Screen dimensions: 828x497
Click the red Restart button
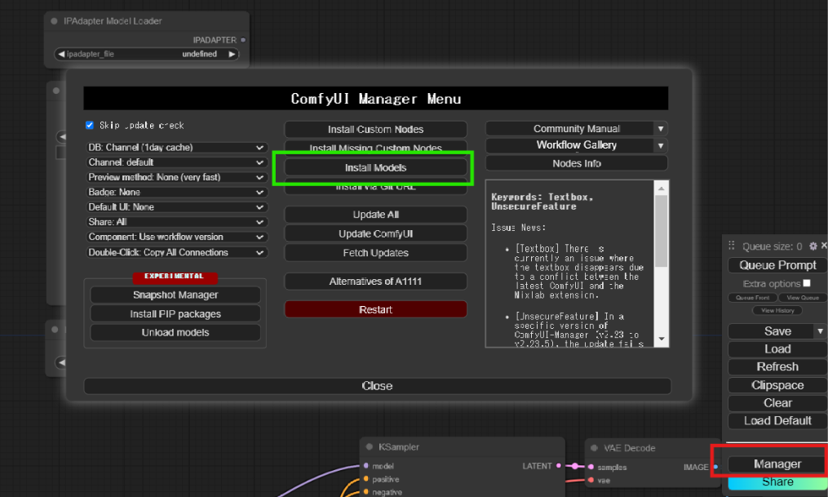pyautogui.click(x=375, y=309)
